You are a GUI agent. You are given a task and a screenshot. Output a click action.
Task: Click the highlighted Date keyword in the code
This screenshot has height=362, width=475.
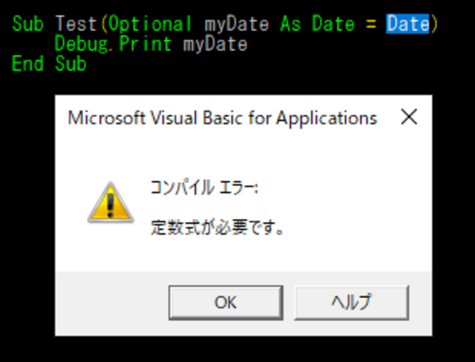[407, 23]
